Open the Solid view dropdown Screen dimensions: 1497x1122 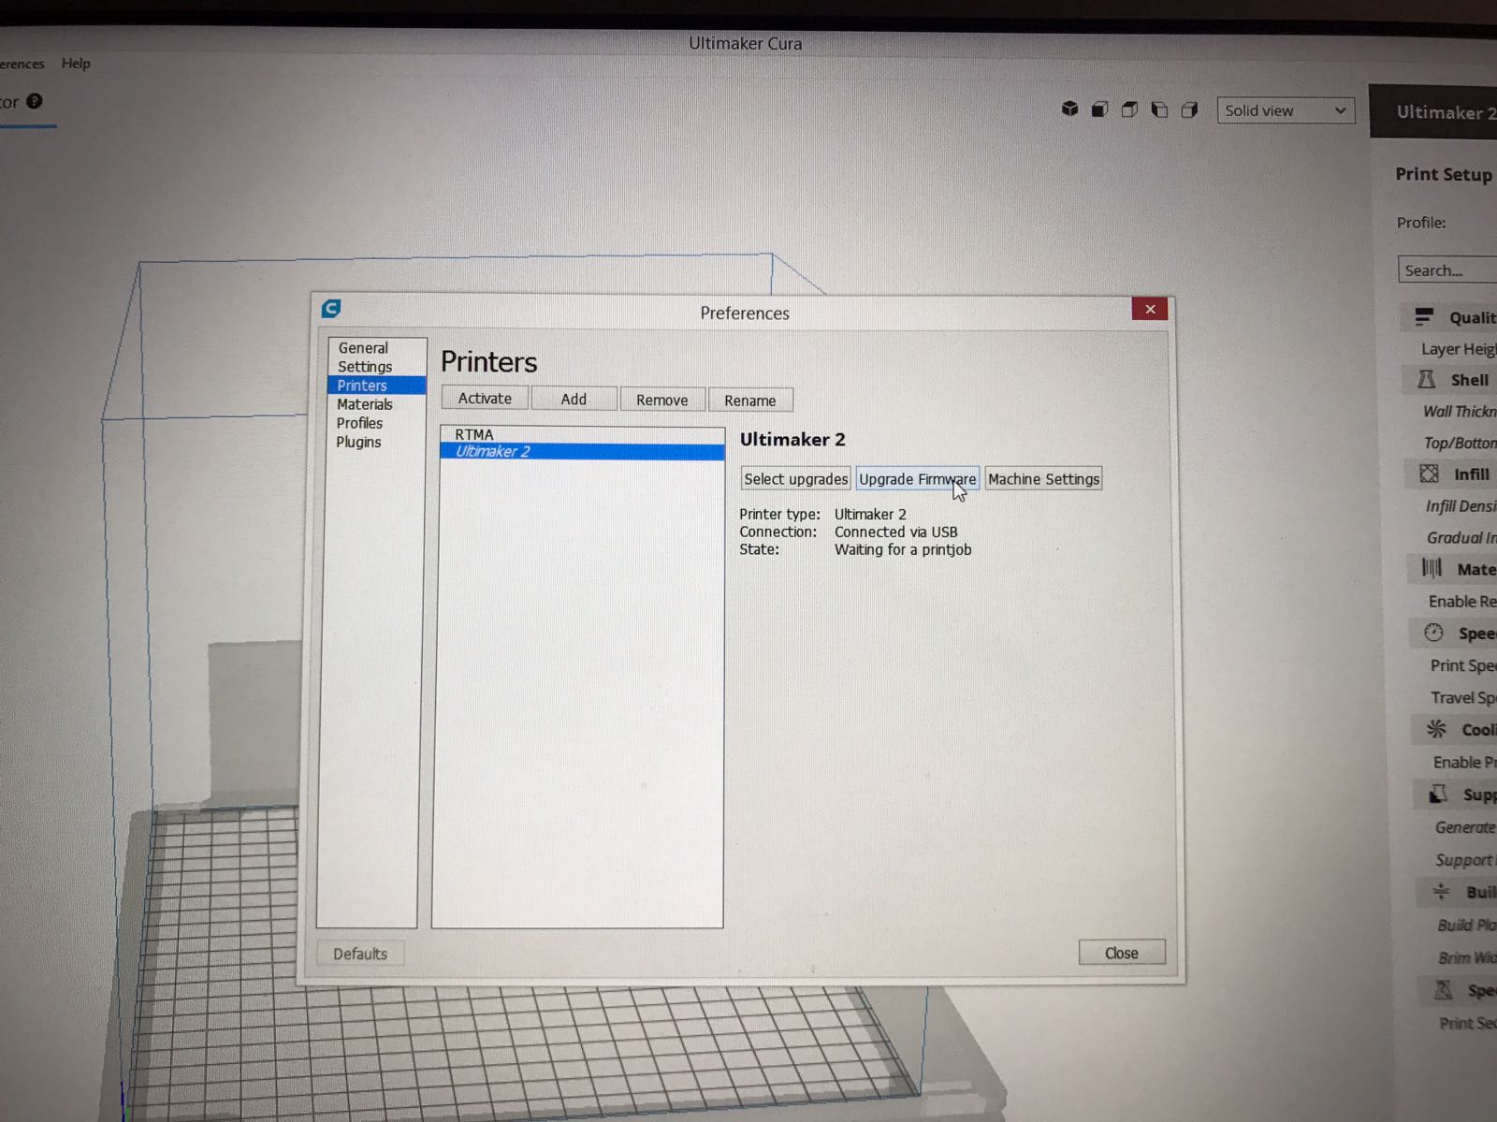pyautogui.click(x=1285, y=110)
